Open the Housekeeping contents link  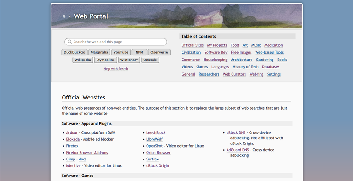216,60
